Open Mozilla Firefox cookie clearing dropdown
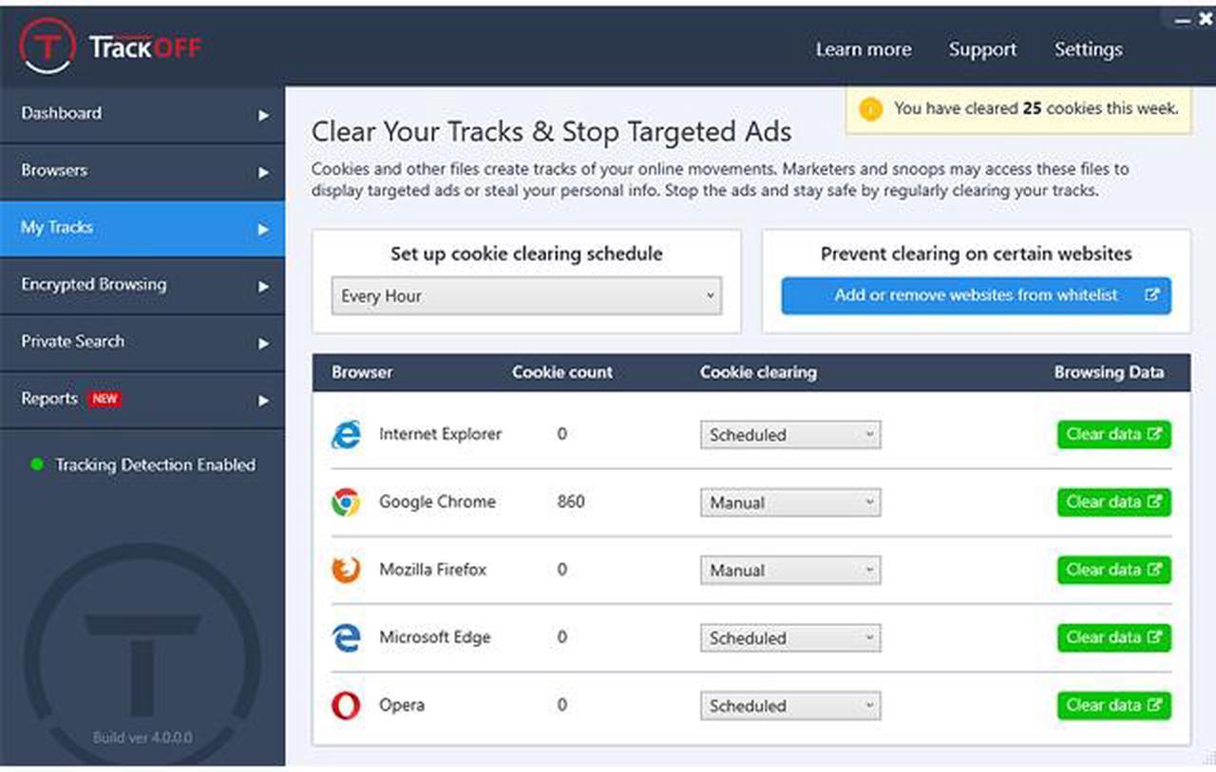 [x=790, y=571]
